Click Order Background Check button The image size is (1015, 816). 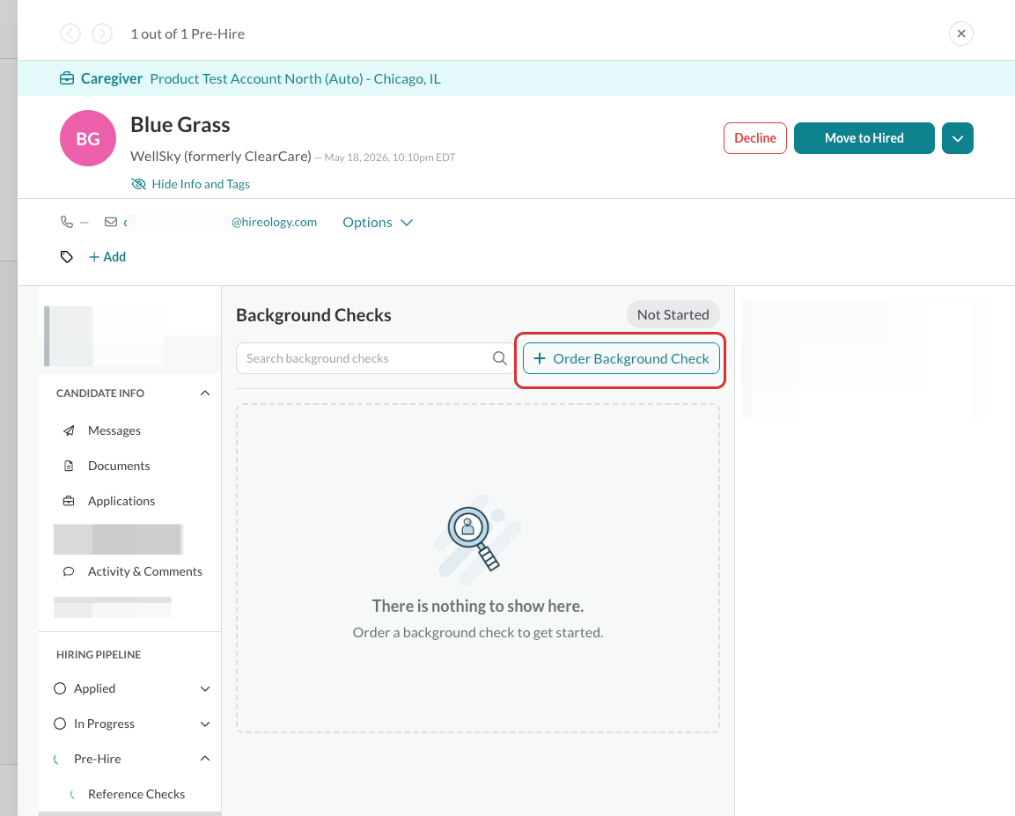(621, 358)
